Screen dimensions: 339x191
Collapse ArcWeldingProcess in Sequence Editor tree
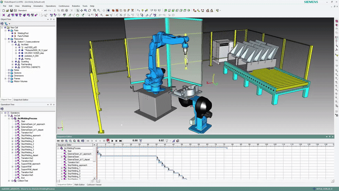58,148
